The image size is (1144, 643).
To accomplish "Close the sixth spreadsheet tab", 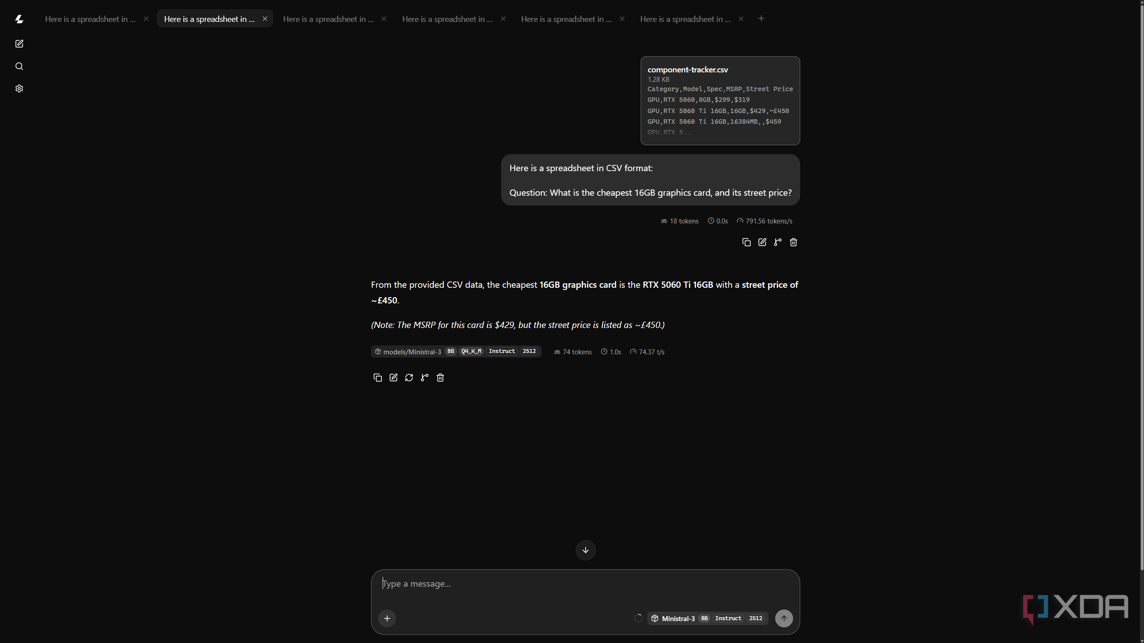I will 741,19.
